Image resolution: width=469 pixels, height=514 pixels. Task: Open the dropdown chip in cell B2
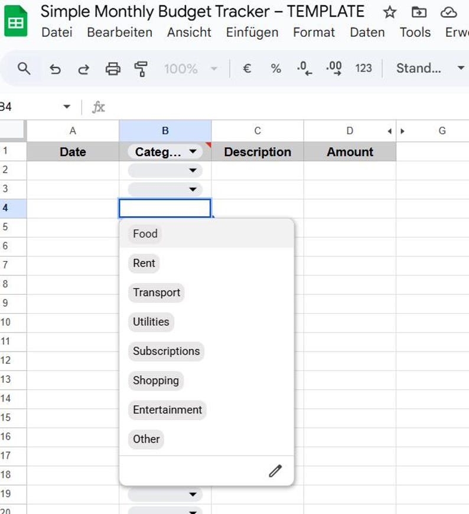[x=165, y=170]
